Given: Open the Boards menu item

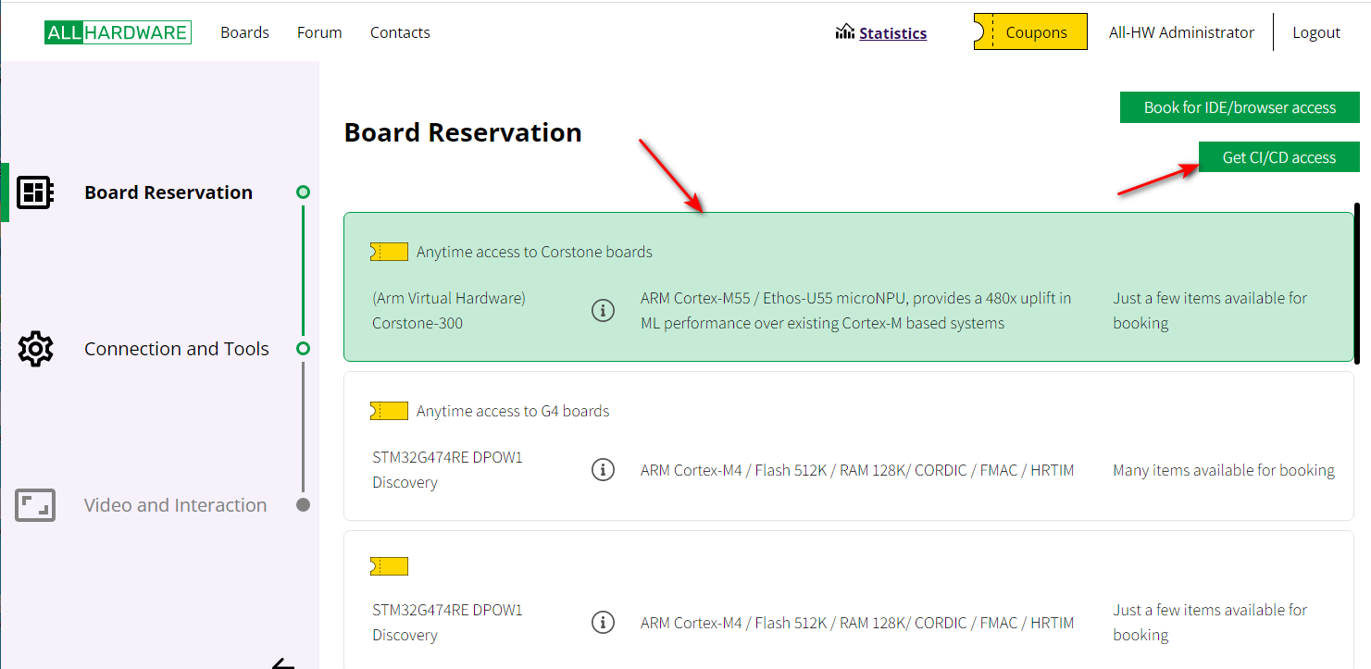Looking at the screenshot, I should click(x=244, y=32).
